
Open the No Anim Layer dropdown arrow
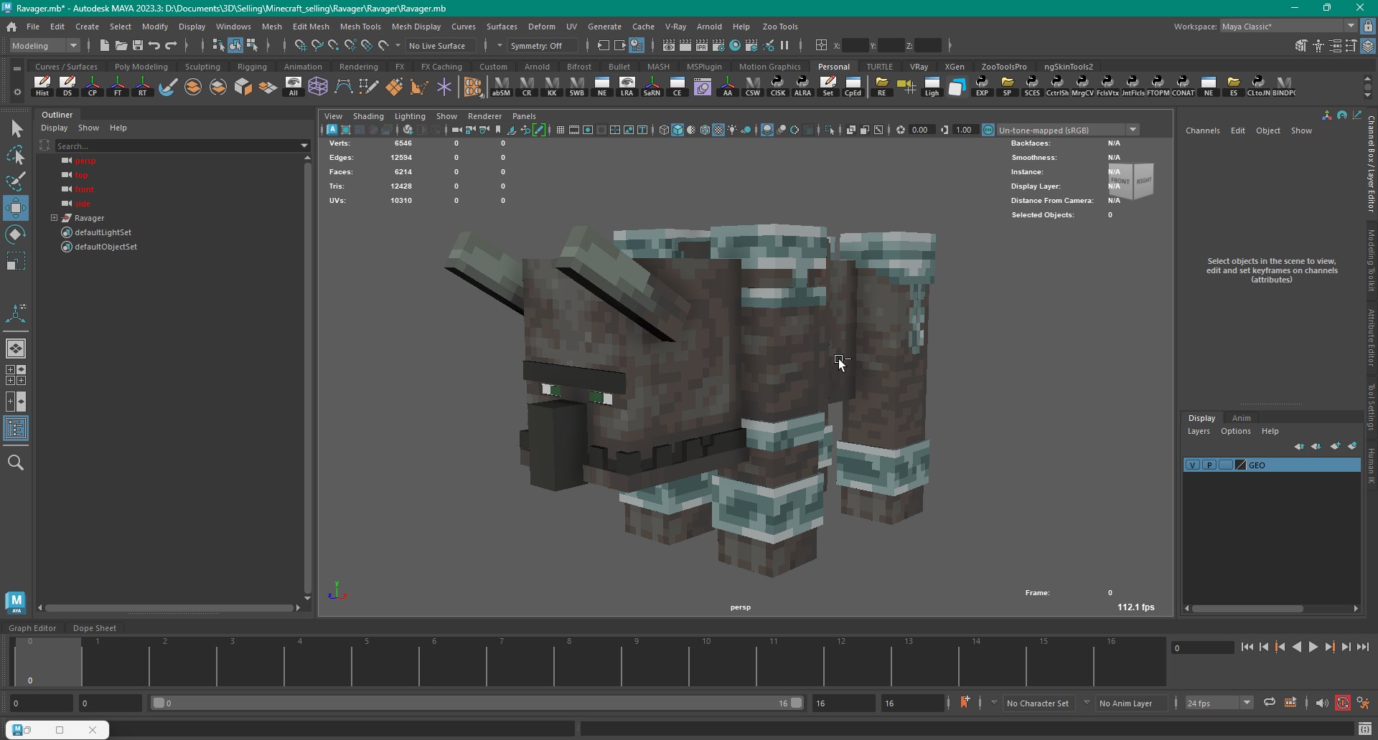1087,703
